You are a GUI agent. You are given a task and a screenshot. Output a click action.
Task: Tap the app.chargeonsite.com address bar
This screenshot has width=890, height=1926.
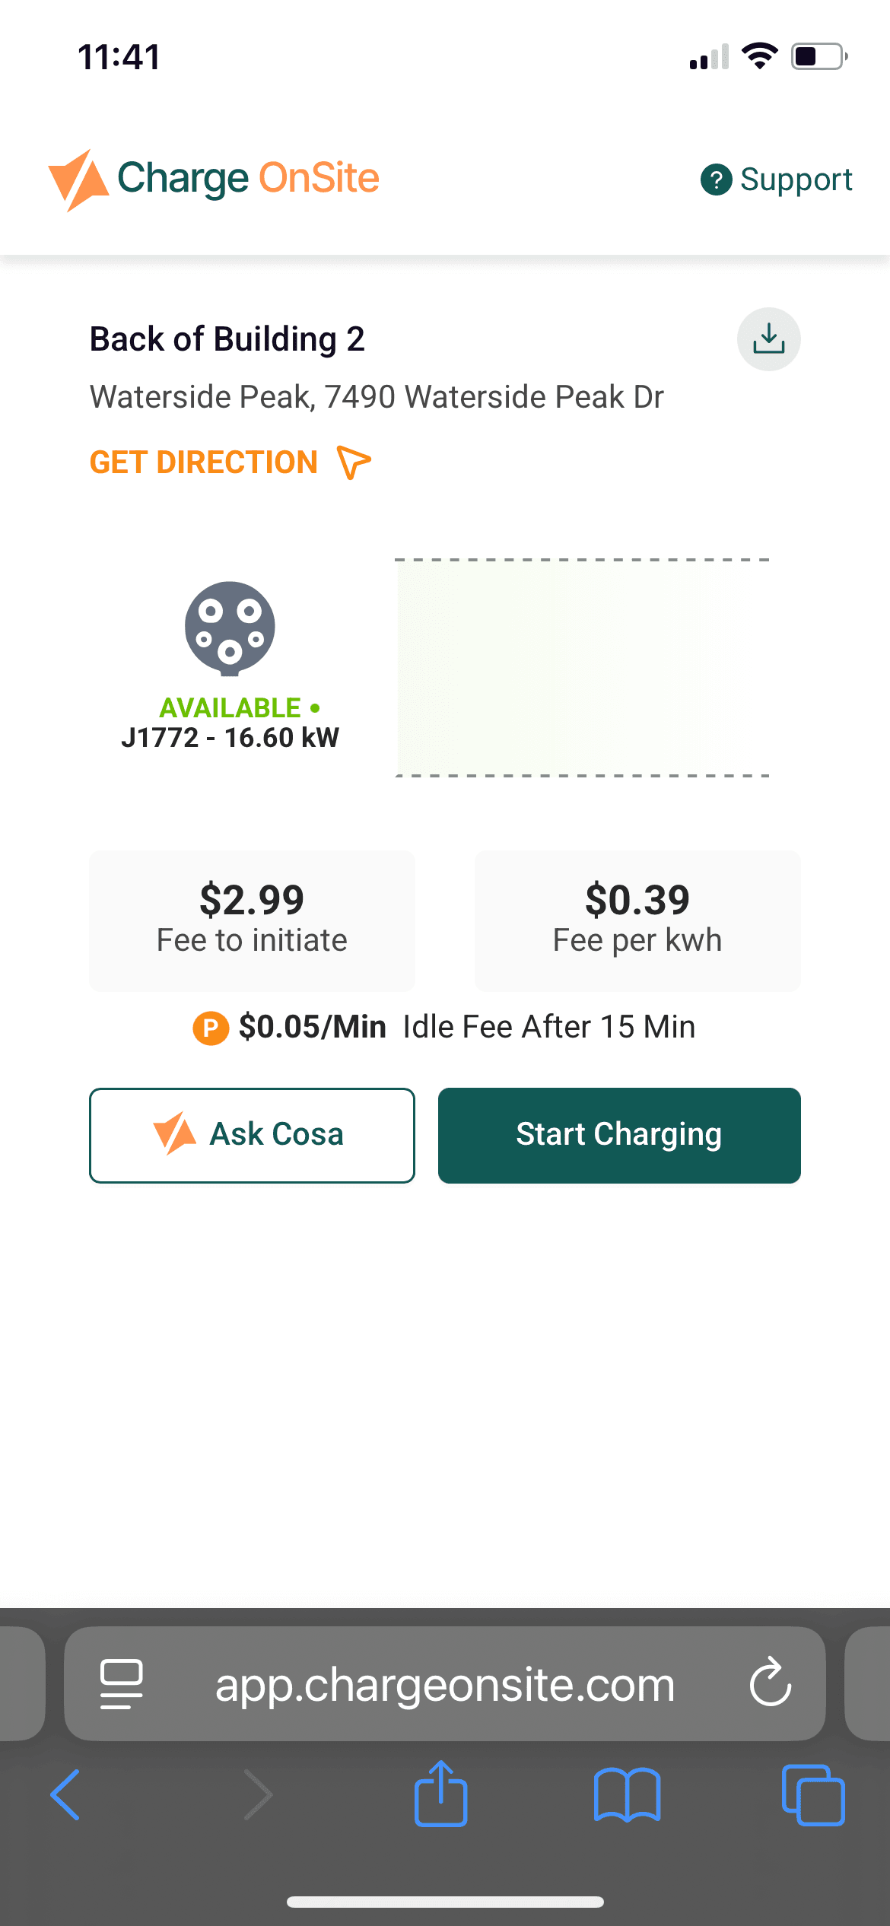click(445, 1684)
